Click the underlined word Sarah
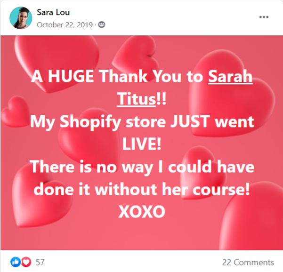Screen dimensions: 283x272 click(x=230, y=77)
